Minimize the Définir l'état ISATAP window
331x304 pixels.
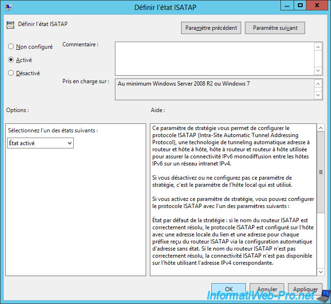pos(287,6)
